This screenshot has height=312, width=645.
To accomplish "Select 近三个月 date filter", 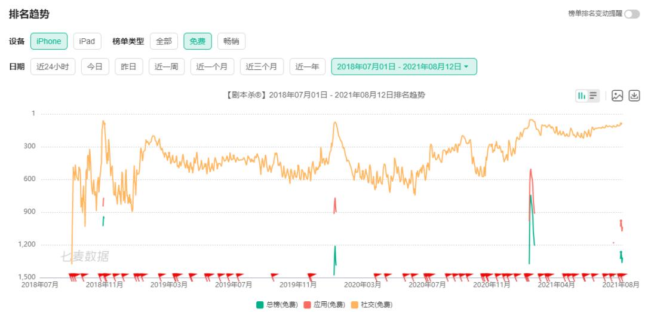I will click(262, 67).
